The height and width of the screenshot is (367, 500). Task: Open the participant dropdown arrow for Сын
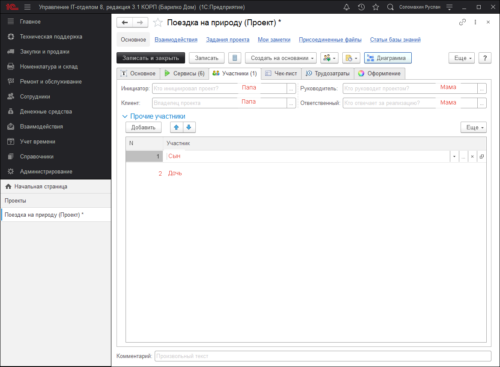454,157
